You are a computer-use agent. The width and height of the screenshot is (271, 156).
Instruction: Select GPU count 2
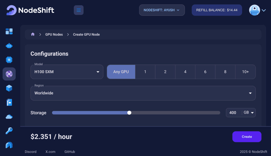(x=165, y=72)
